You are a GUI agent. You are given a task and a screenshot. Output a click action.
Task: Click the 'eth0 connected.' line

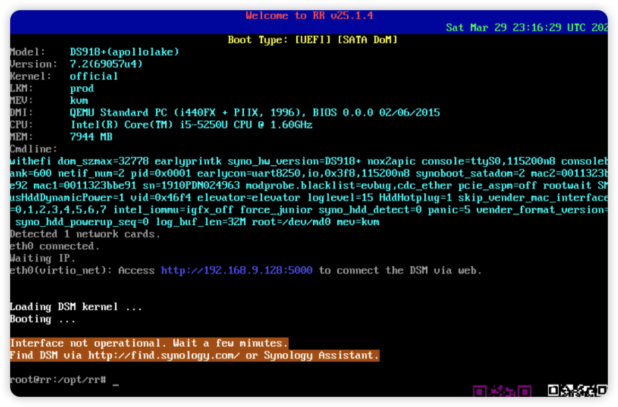(x=55, y=246)
